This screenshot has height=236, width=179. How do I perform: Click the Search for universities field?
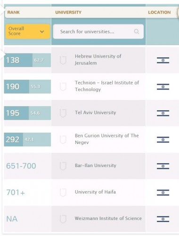(98, 32)
